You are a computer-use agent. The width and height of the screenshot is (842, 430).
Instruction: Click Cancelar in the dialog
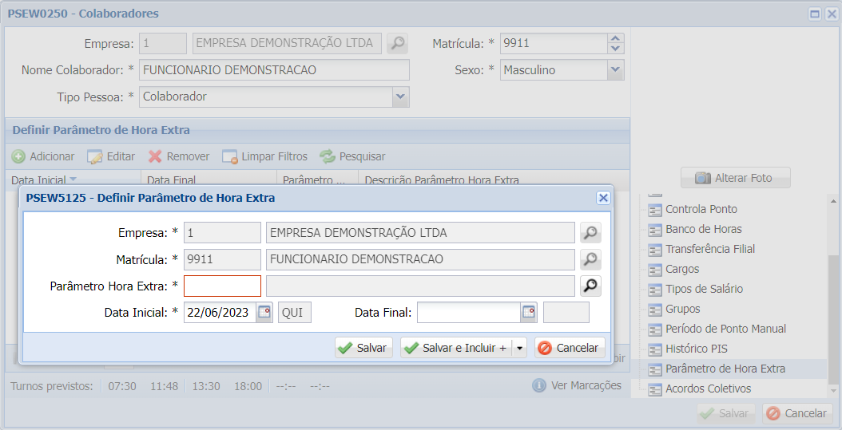[x=569, y=348]
